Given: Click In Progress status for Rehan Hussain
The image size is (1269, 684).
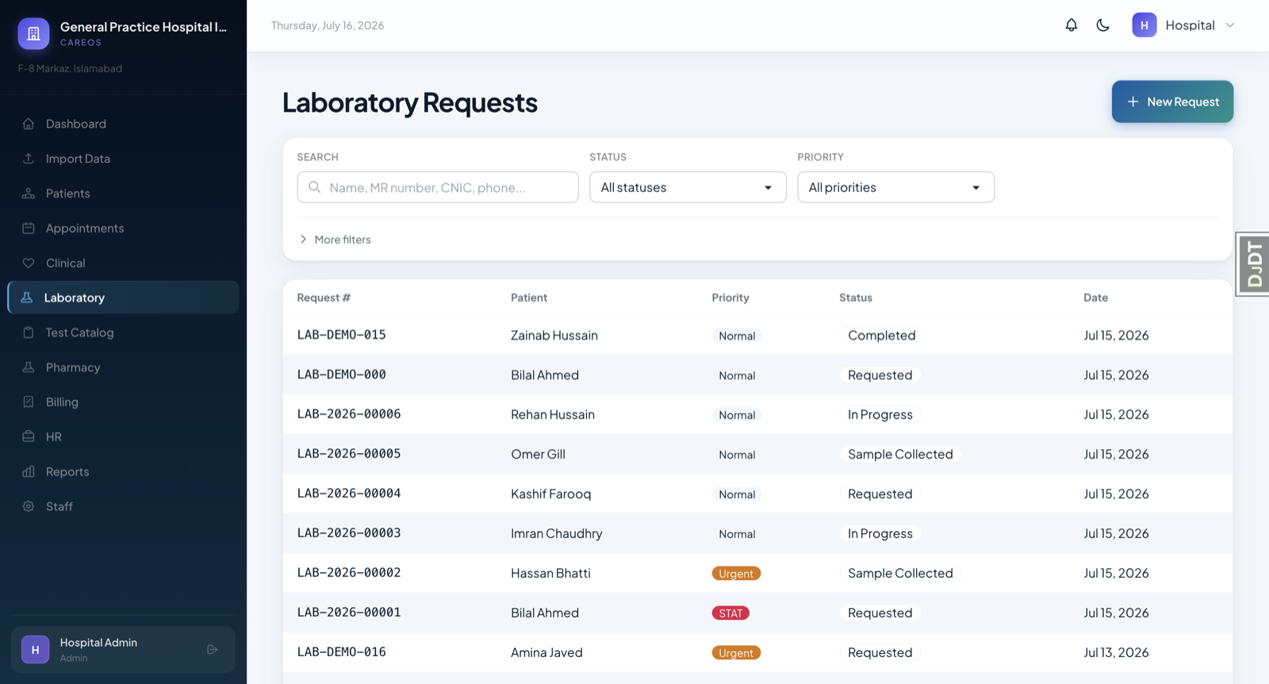Looking at the screenshot, I should (x=880, y=415).
